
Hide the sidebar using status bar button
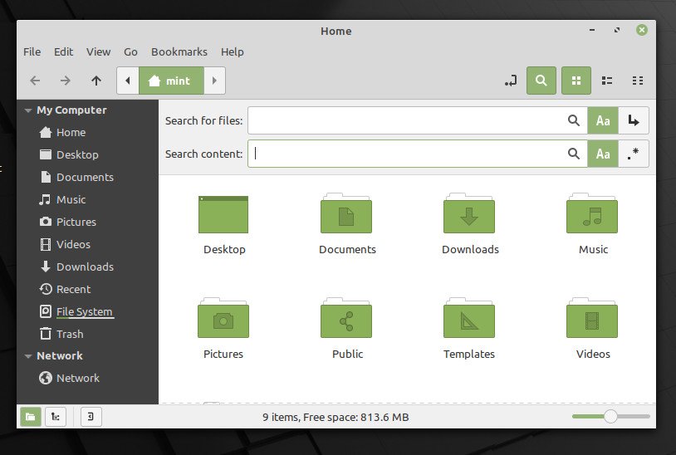91,417
